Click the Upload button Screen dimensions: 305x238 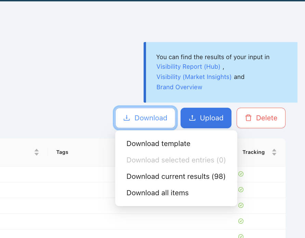point(206,118)
